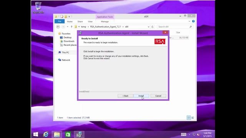Open the Store taskbar icon

68,134
